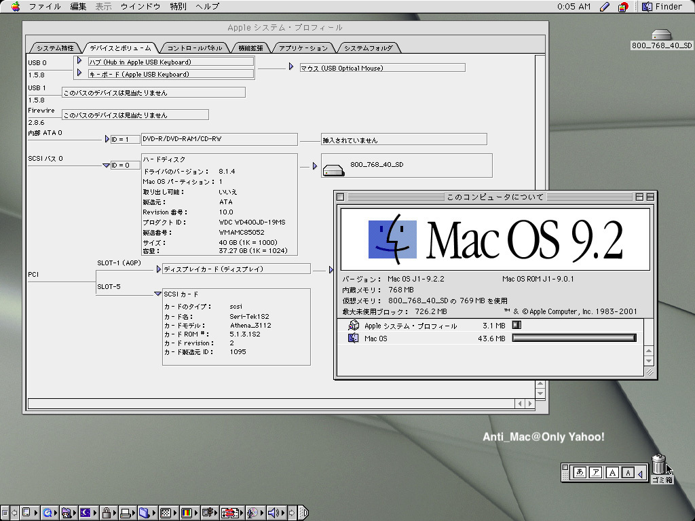The image size is (695, 521).
Task: Click the sound volume speaker icon in Control Strip
Action: click(x=273, y=513)
